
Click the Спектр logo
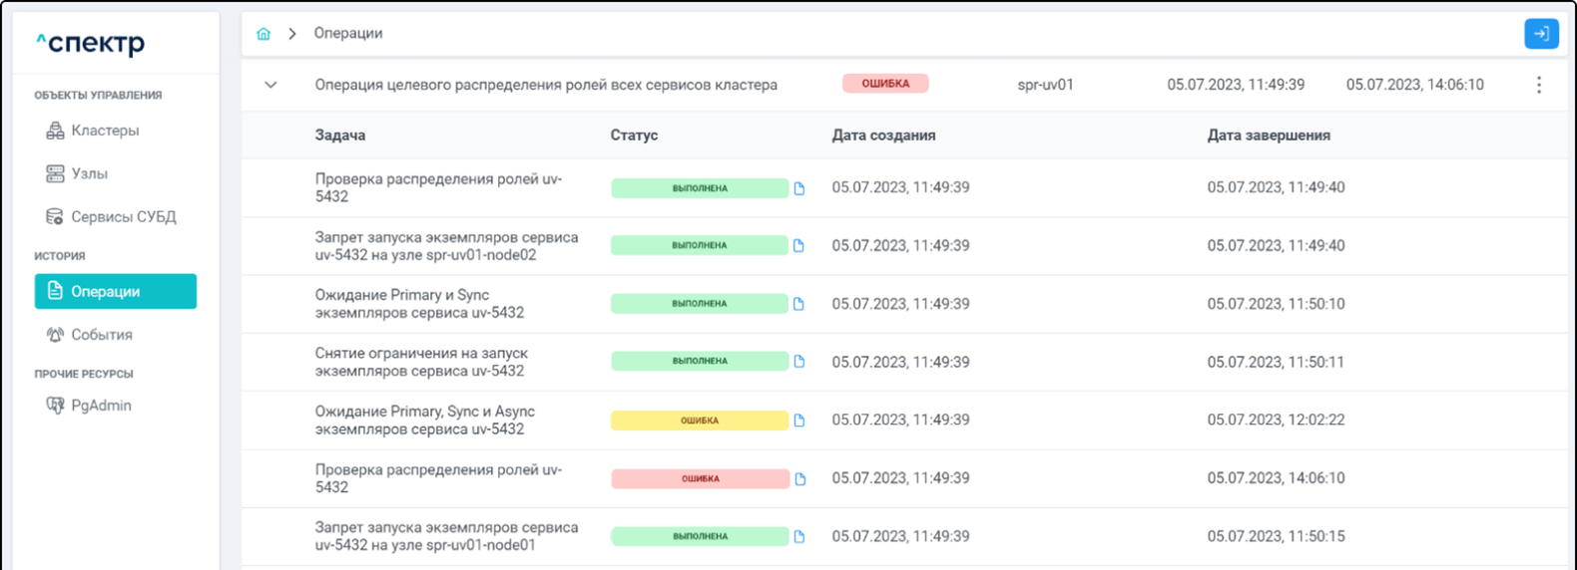click(x=91, y=43)
